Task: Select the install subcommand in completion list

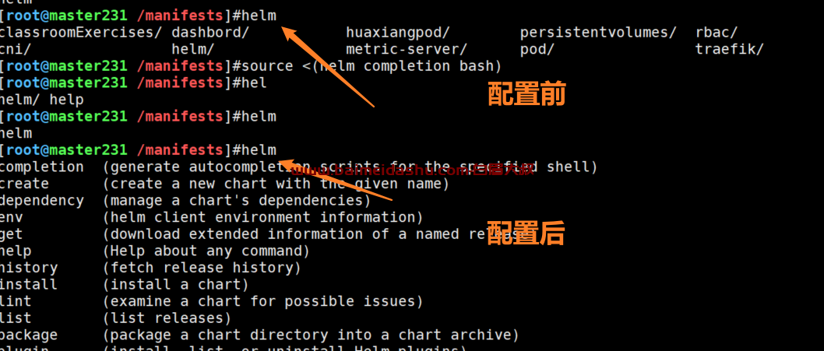Action: pos(28,285)
